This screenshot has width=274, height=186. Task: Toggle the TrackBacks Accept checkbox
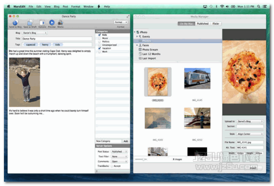pyautogui.click(x=112, y=166)
